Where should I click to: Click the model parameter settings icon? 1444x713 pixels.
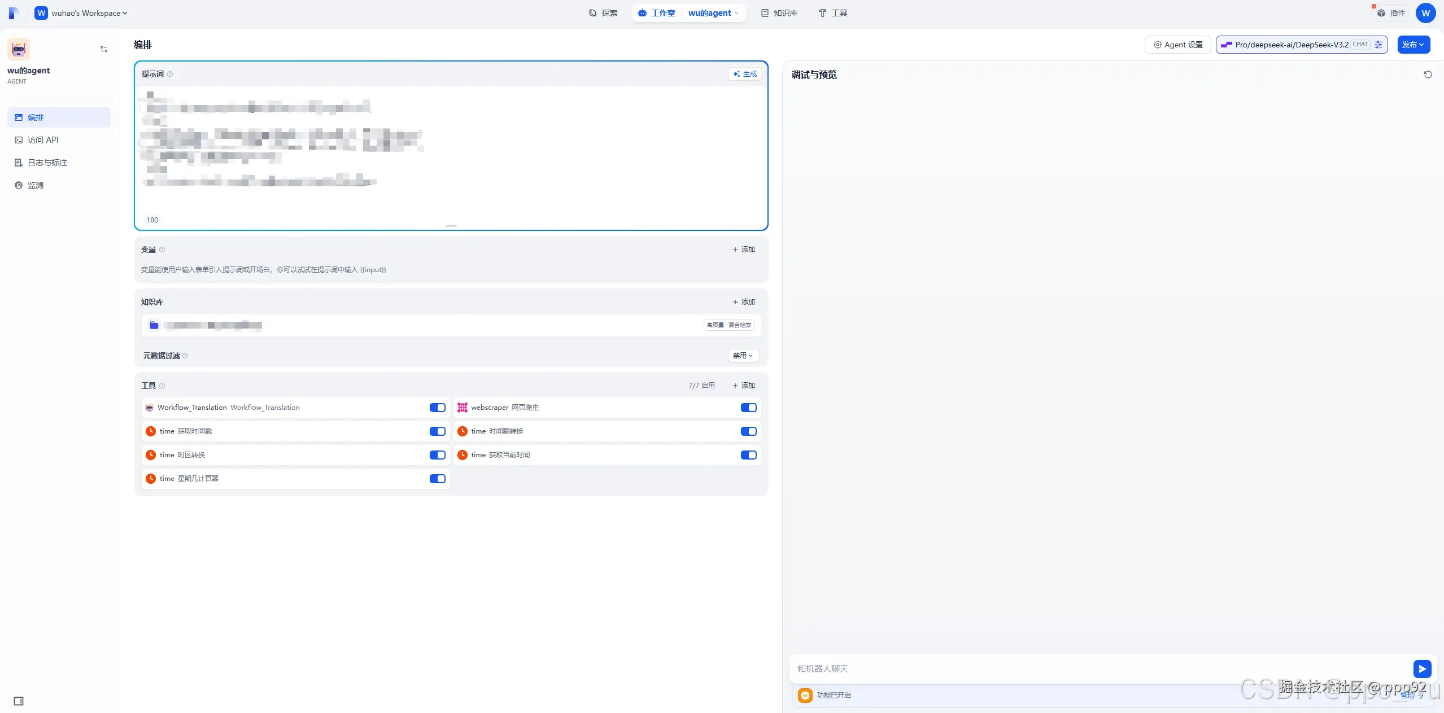pyautogui.click(x=1378, y=45)
